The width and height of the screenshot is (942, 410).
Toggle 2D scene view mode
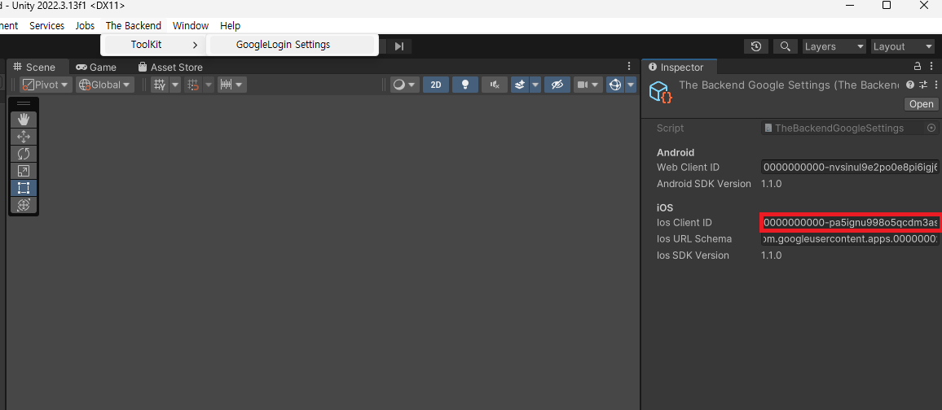point(436,85)
